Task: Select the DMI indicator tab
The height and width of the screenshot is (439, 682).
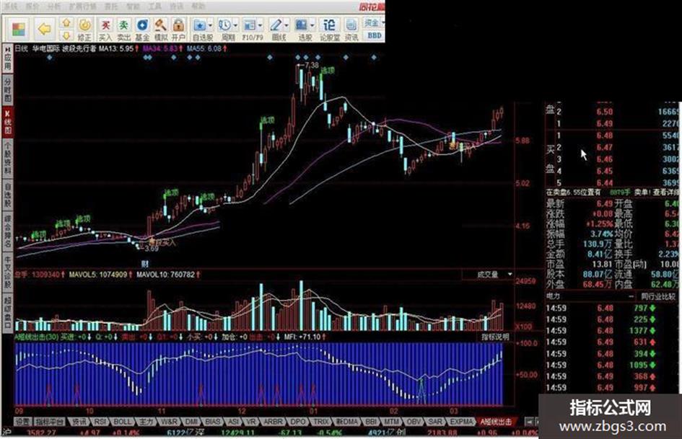Action: 191,422
